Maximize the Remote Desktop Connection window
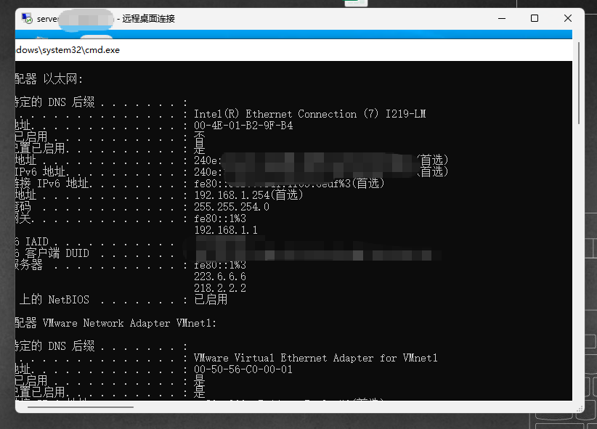This screenshot has width=597, height=429. (x=535, y=18)
